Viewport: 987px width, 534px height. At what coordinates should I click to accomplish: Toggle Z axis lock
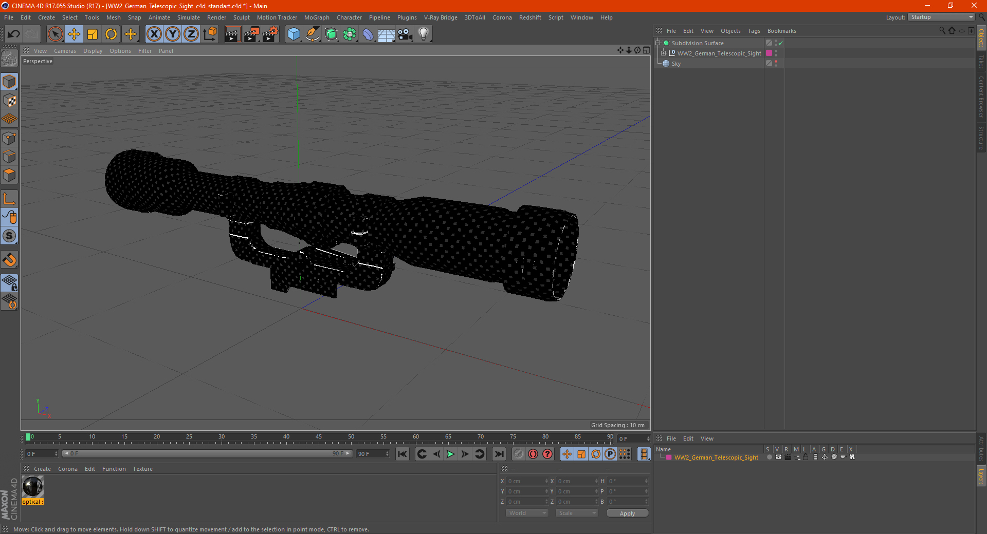click(191, 34)
